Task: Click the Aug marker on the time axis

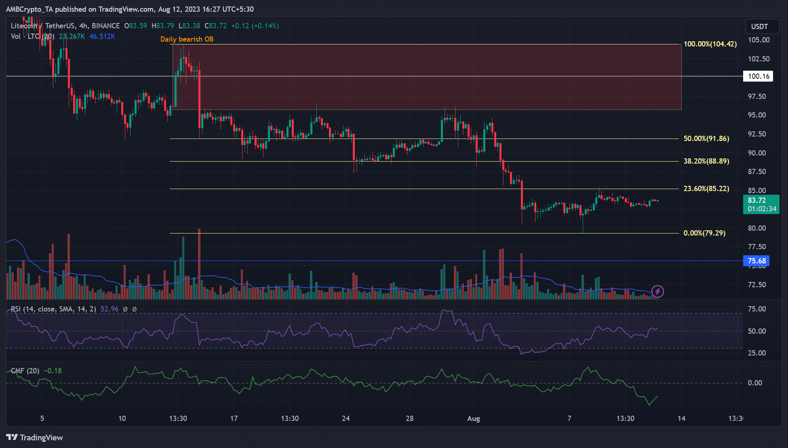Action: [x=473, y=419]
